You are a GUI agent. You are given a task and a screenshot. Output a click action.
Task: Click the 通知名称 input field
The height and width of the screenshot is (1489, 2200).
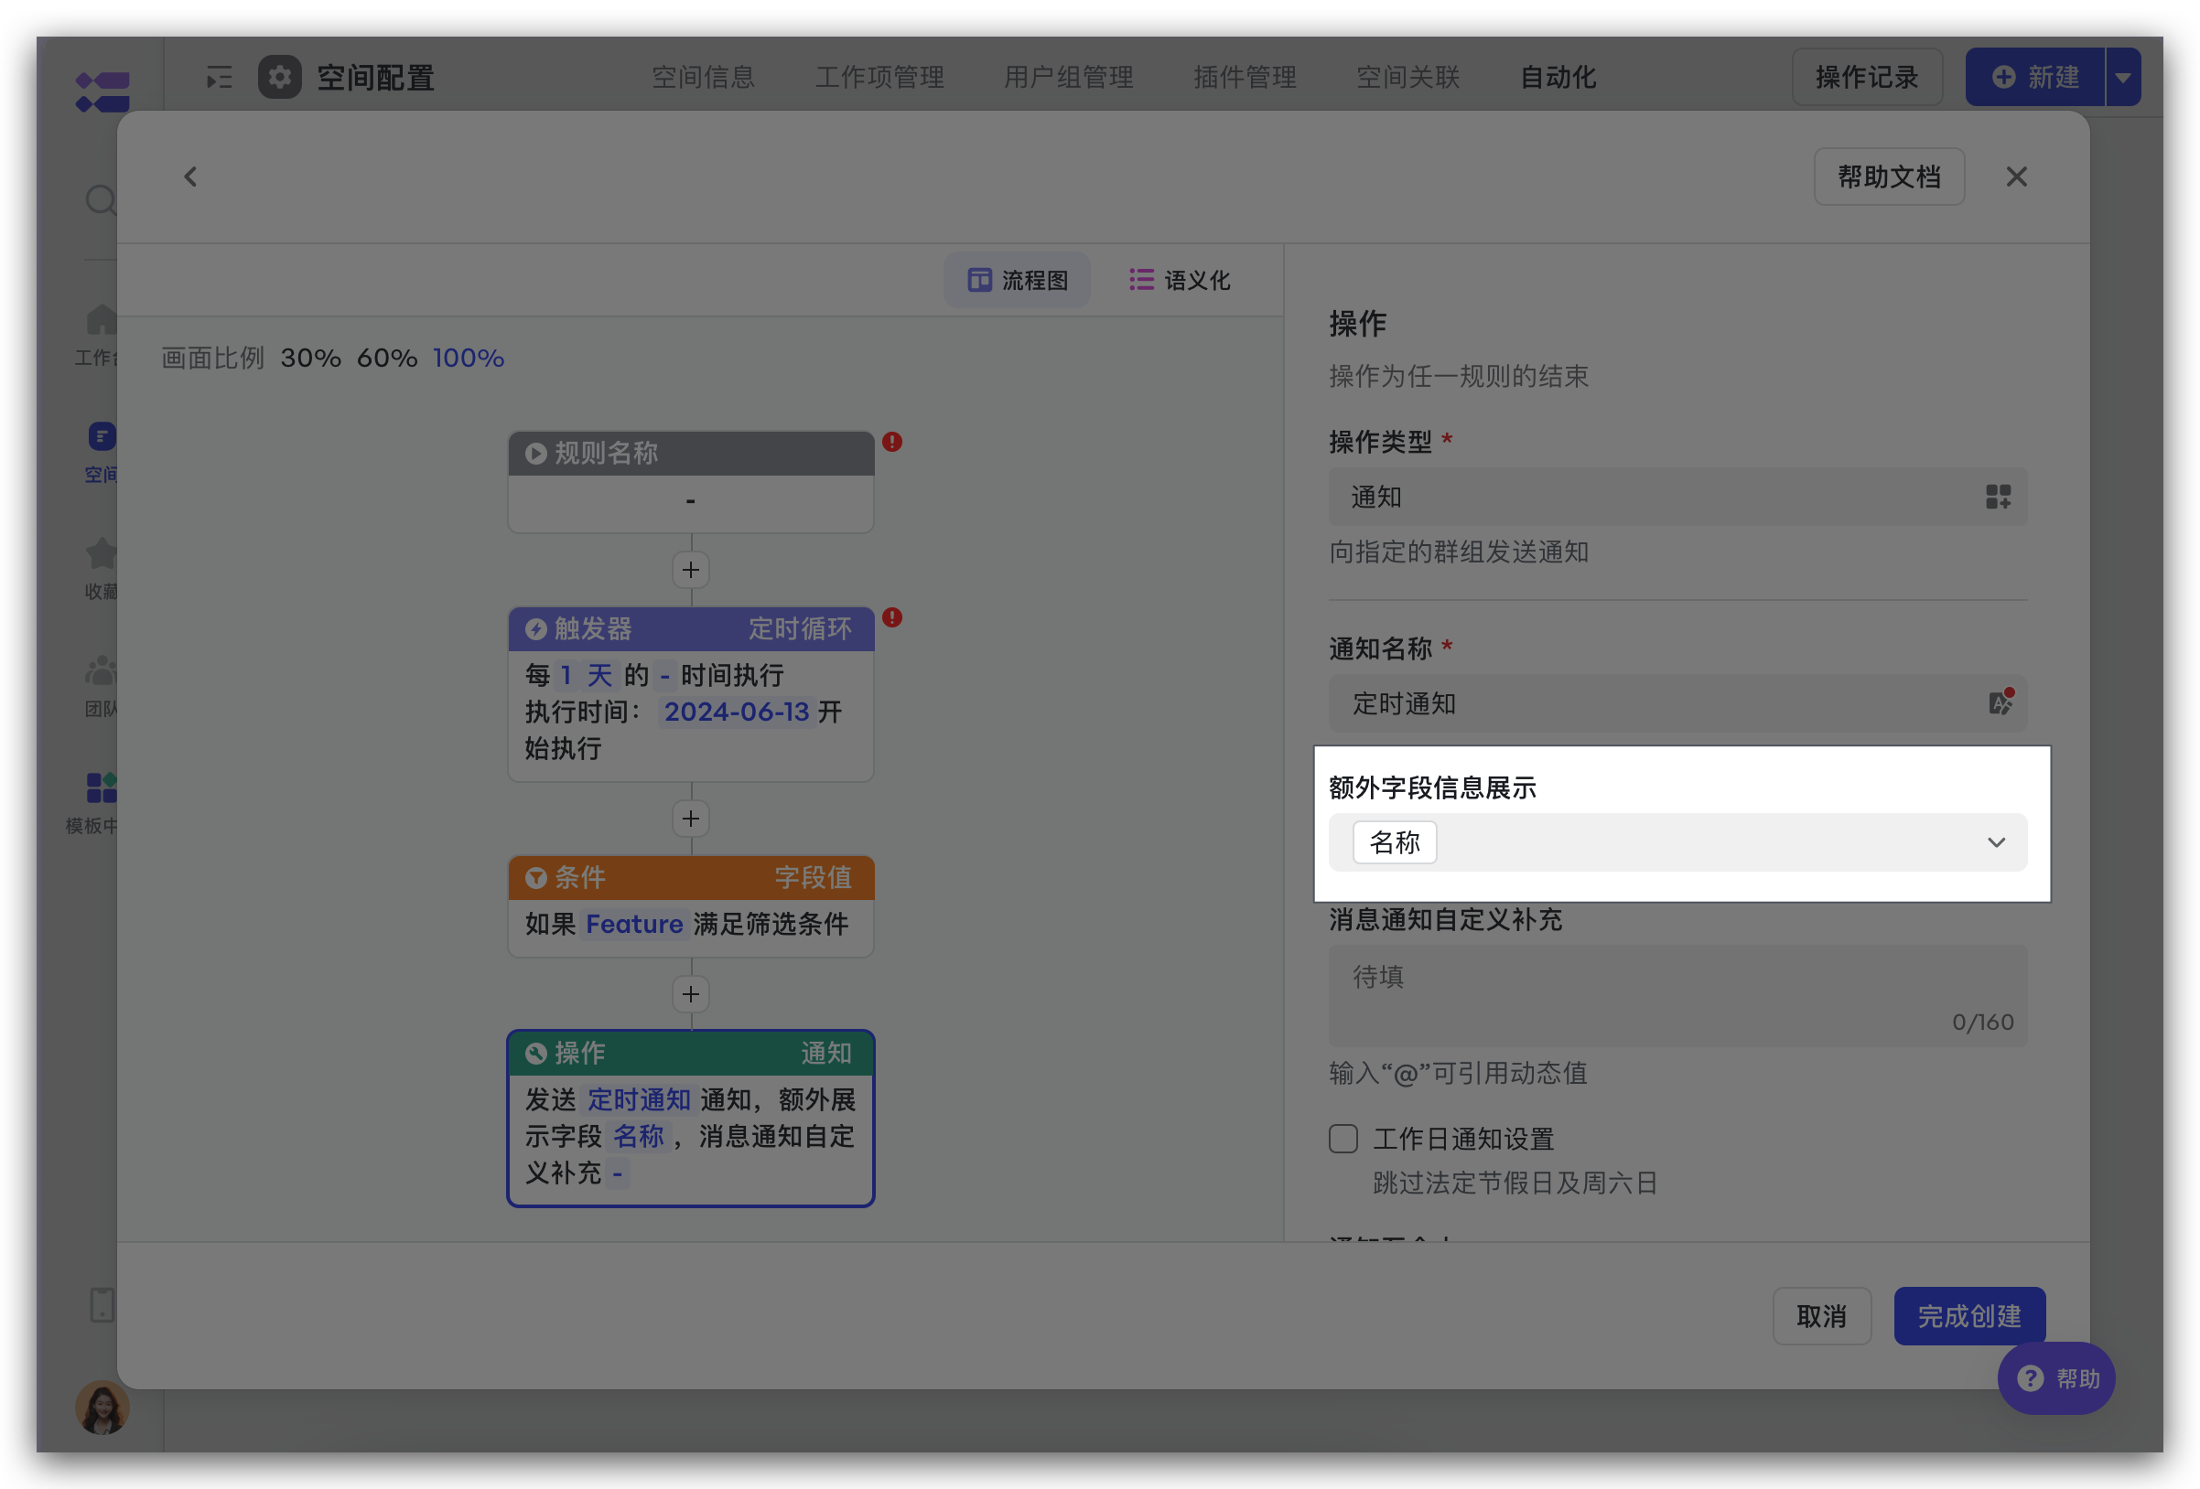click(1677, 702)
